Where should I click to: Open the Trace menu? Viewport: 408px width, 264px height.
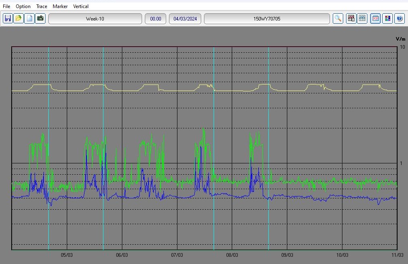41,6
